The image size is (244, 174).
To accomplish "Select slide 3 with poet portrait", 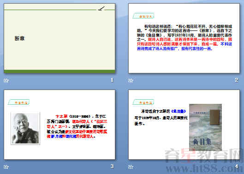I will [60, 125].
